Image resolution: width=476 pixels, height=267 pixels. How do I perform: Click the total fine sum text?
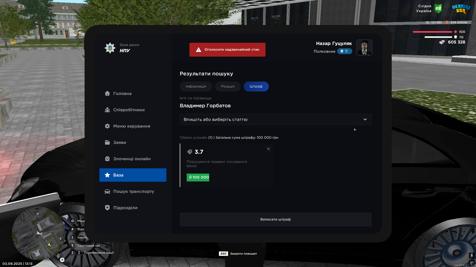pos(247,138)
